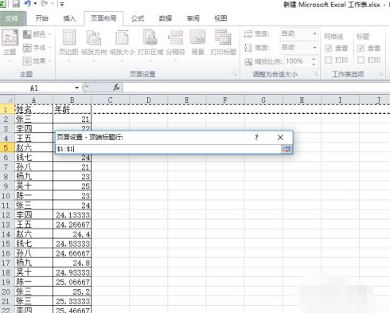This screenshot has height=313, width=390.
Task: Click the Name Box showing A1
Action: tap(37, 88)
